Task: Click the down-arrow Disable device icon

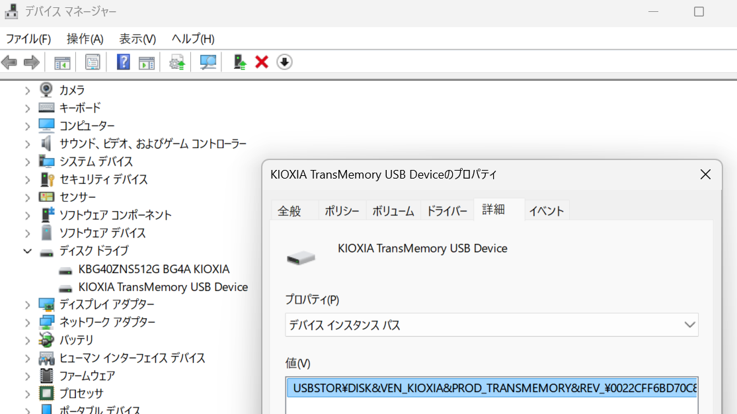Action: (284, 62)
